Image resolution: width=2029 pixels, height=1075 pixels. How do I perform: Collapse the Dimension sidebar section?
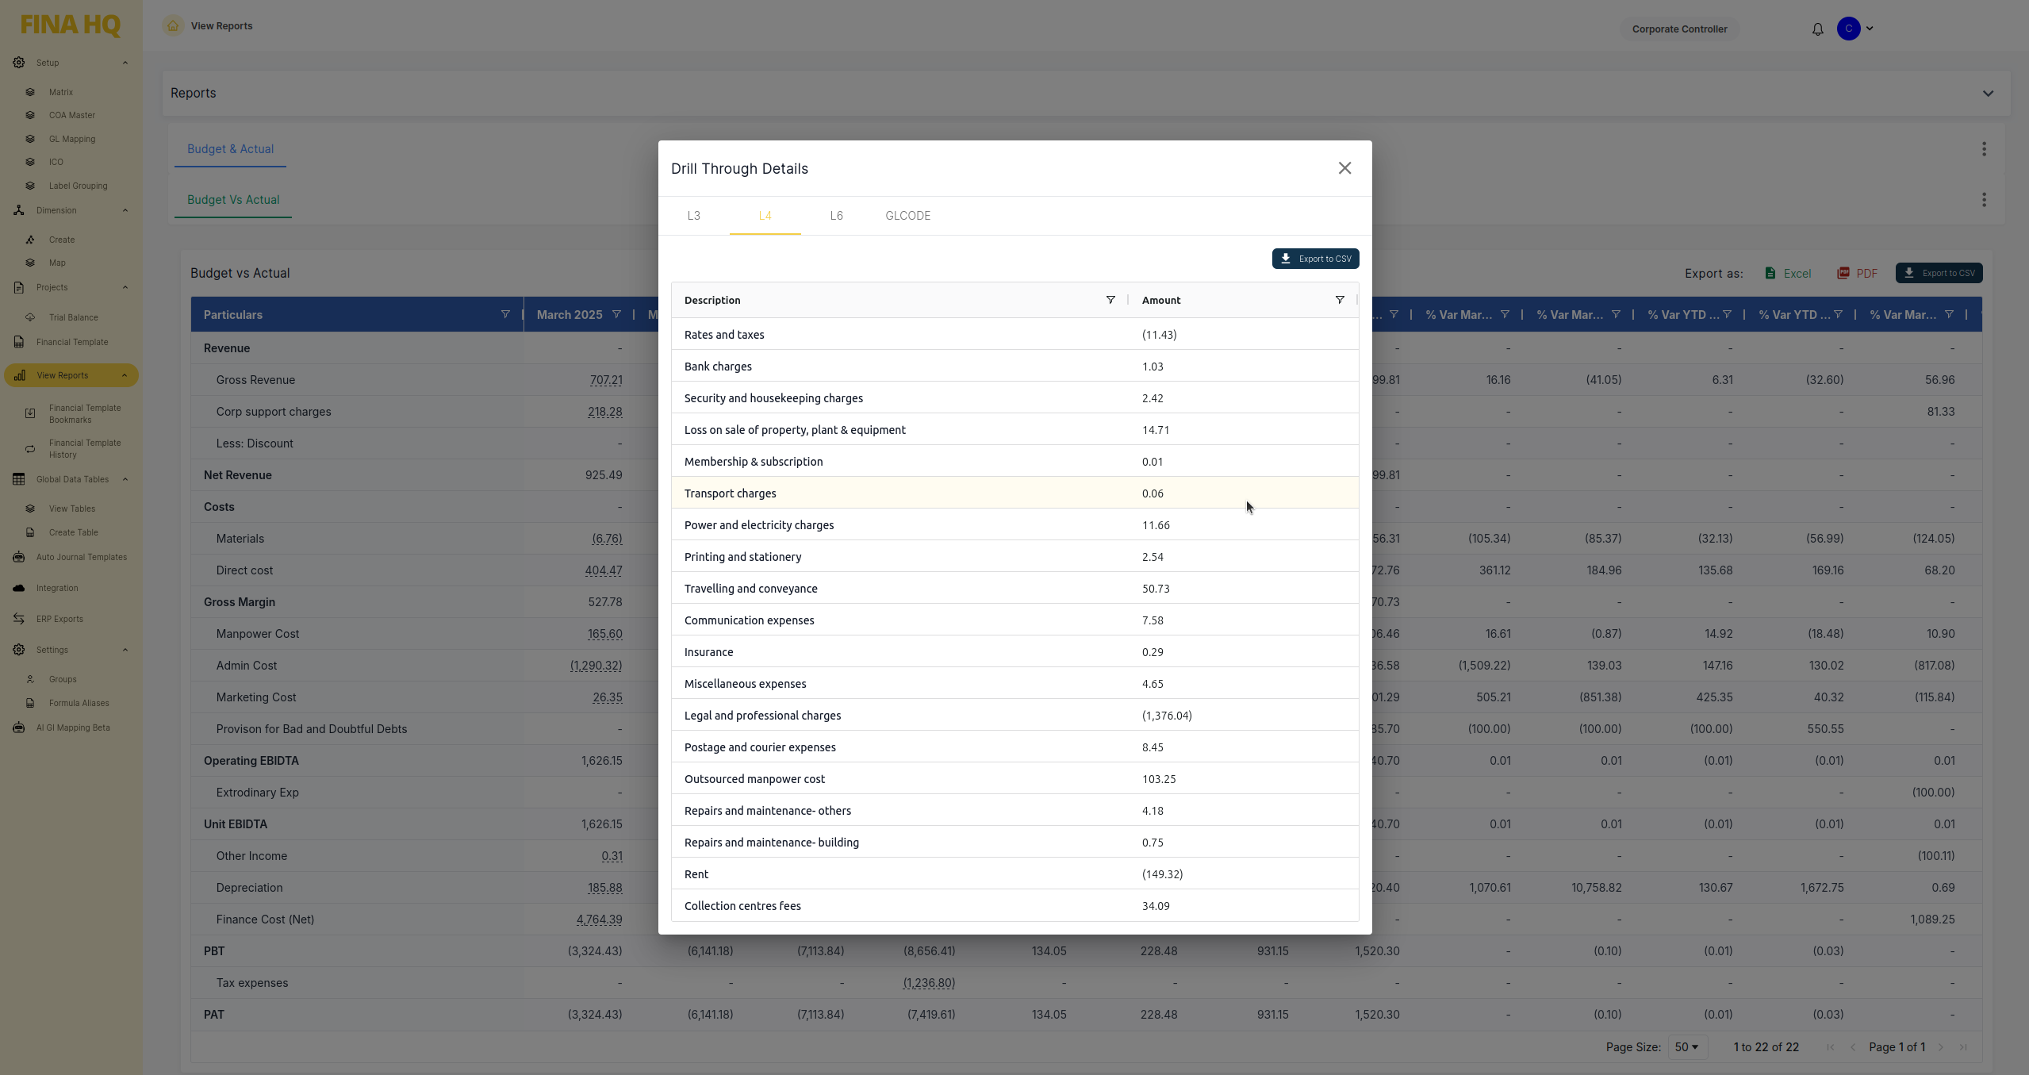[125, 210]
